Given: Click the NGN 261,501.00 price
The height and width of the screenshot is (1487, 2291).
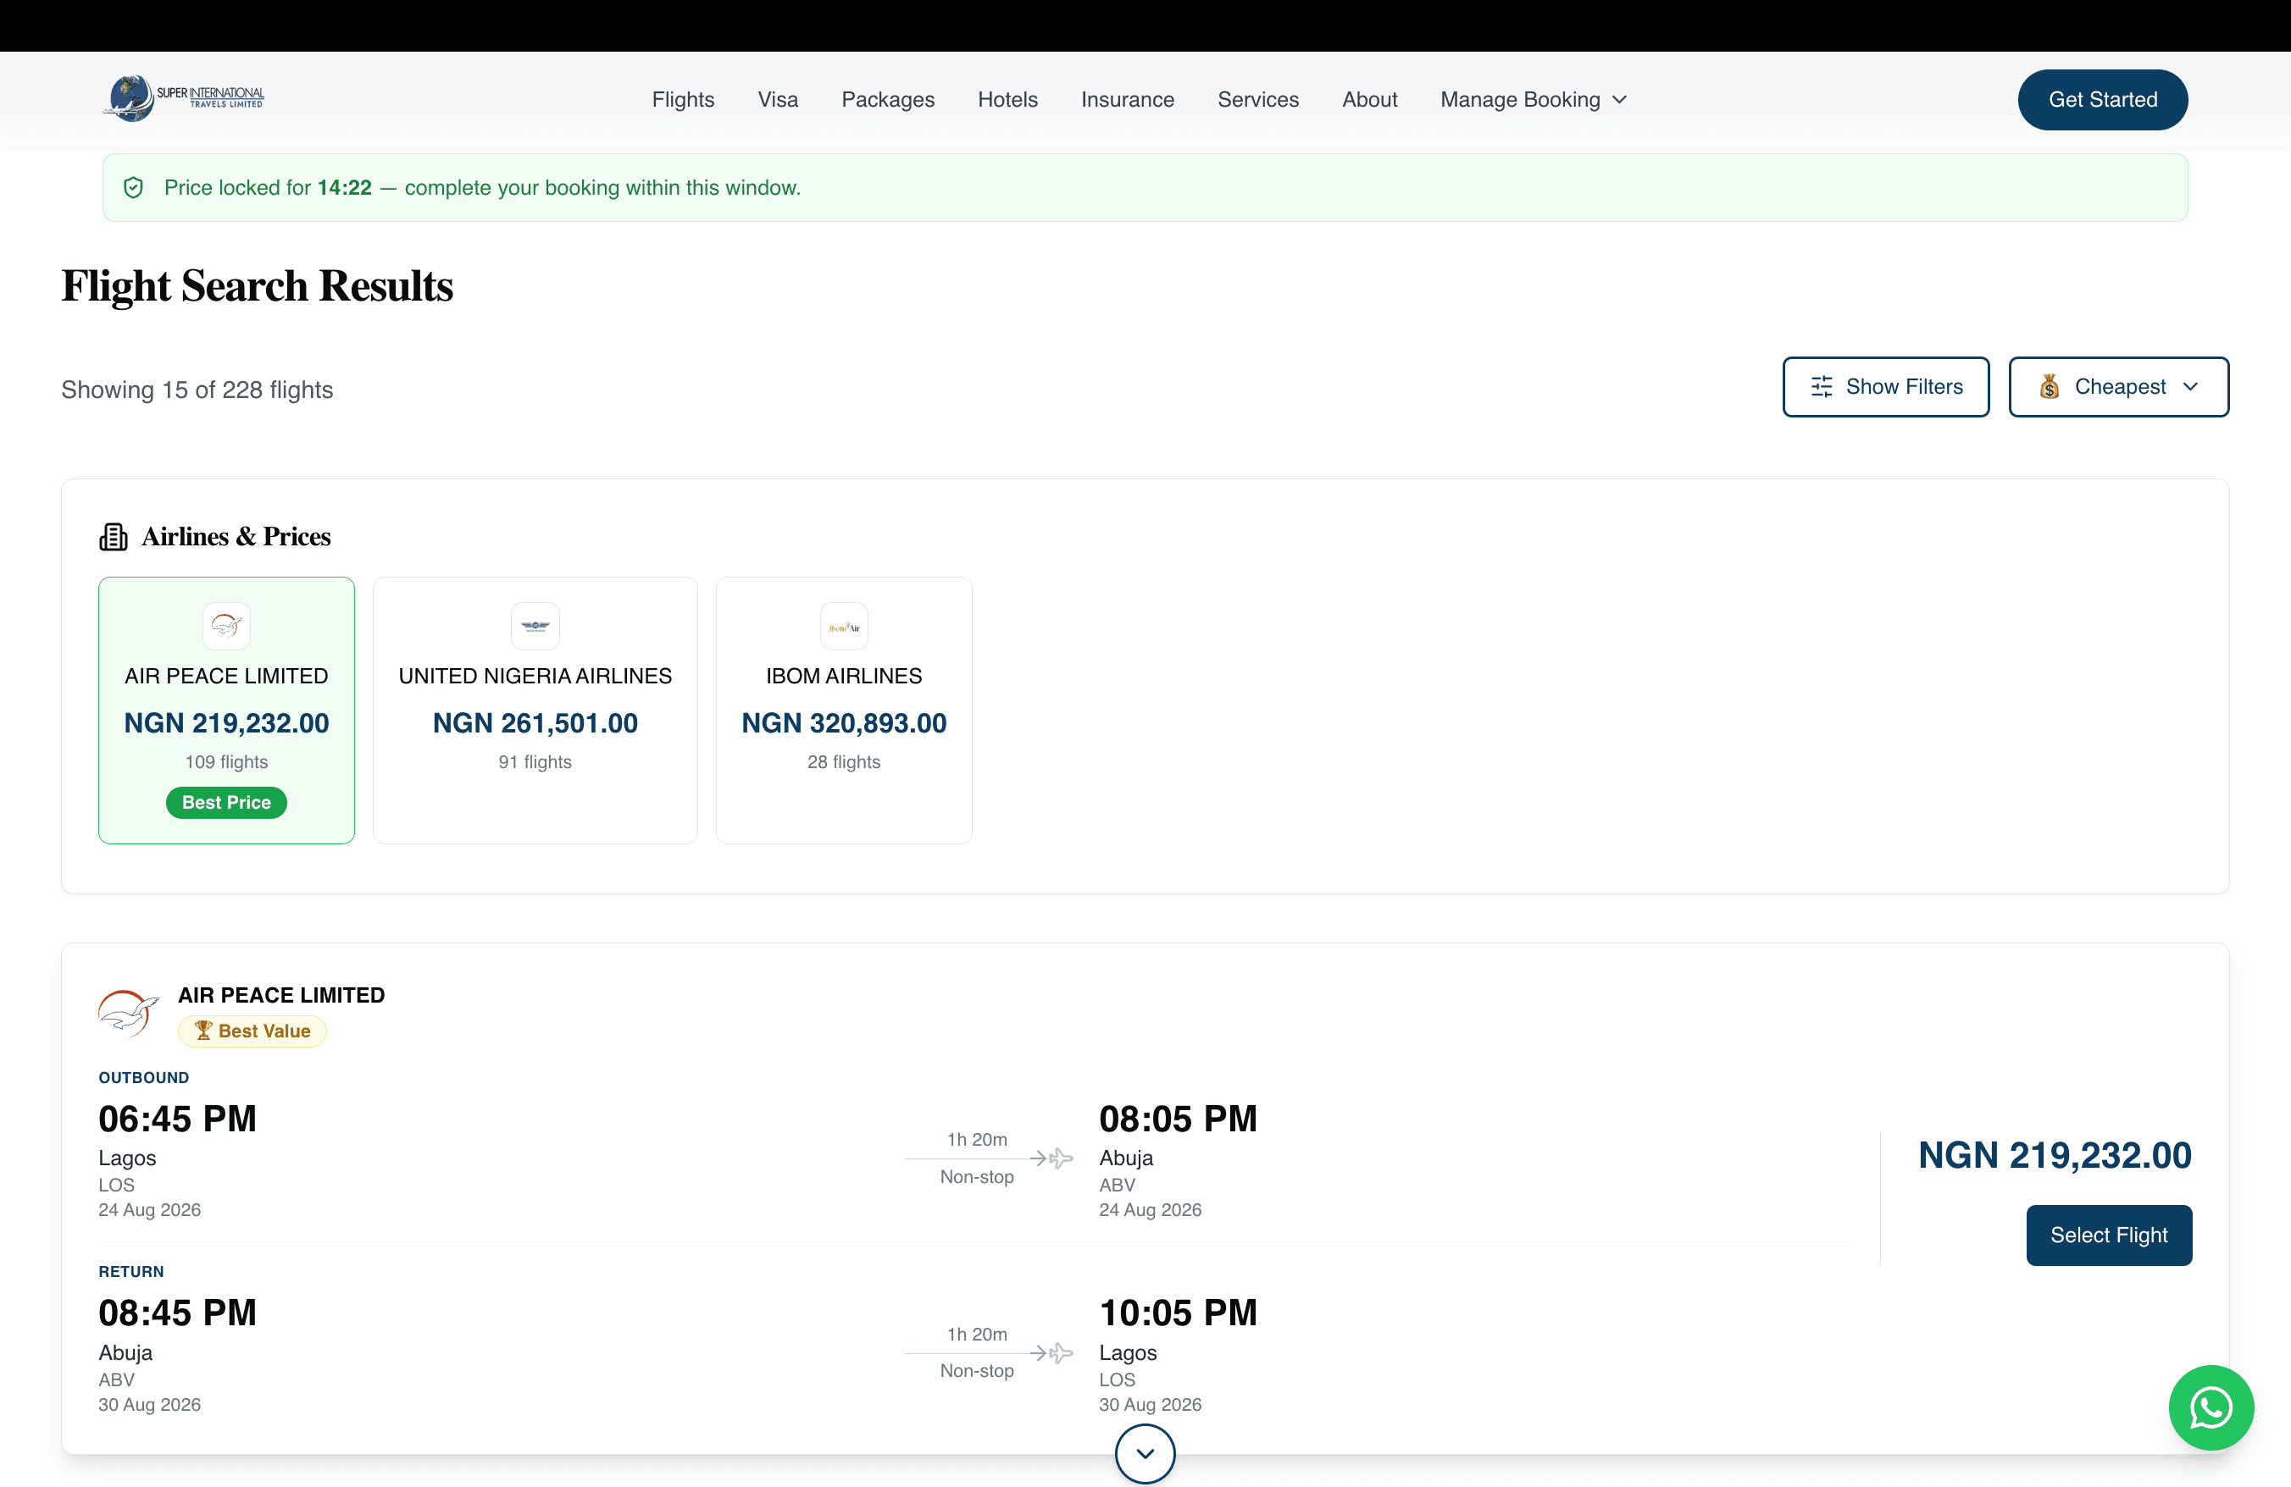Looking at the screenshot, I should click(x=535, y=723).
